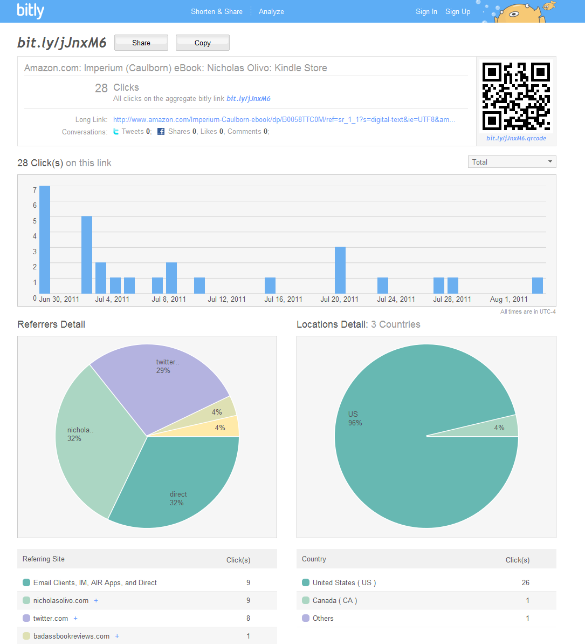The image size is (585, 644).
Task: Click the purple swatch beside twitter.com
Action: (x=26, y=618)
